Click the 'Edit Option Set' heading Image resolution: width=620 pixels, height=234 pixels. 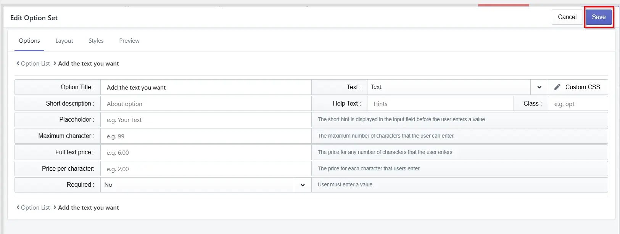(x=34, y=18)
